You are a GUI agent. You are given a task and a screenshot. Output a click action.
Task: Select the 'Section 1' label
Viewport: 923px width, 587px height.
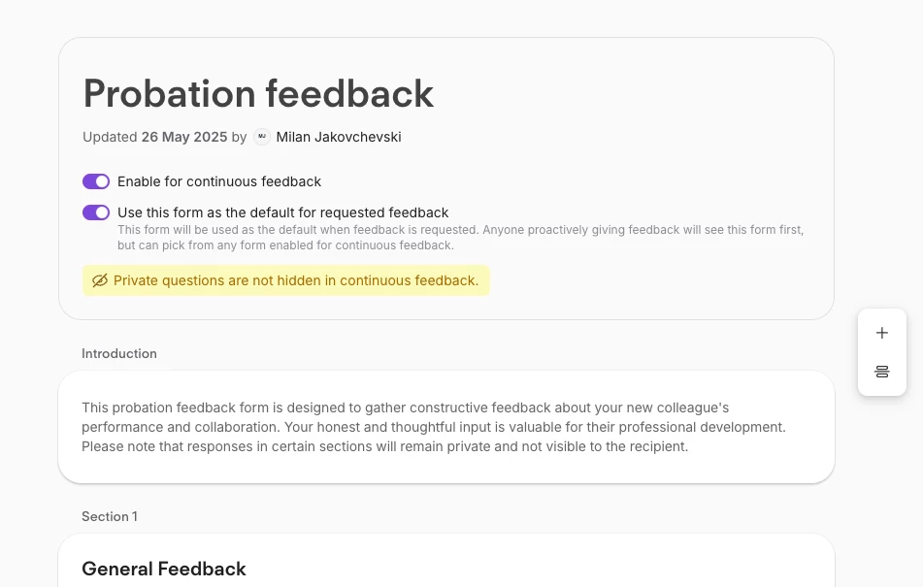(110, 516)
